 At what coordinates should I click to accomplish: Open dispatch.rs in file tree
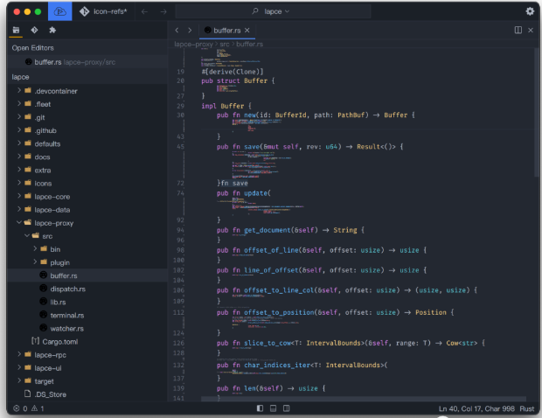(66, 289)
